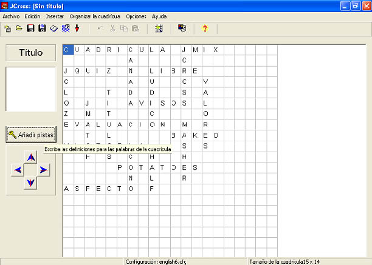
Task: Click the red down arrow toolbar icon
Action: point(77,29)
